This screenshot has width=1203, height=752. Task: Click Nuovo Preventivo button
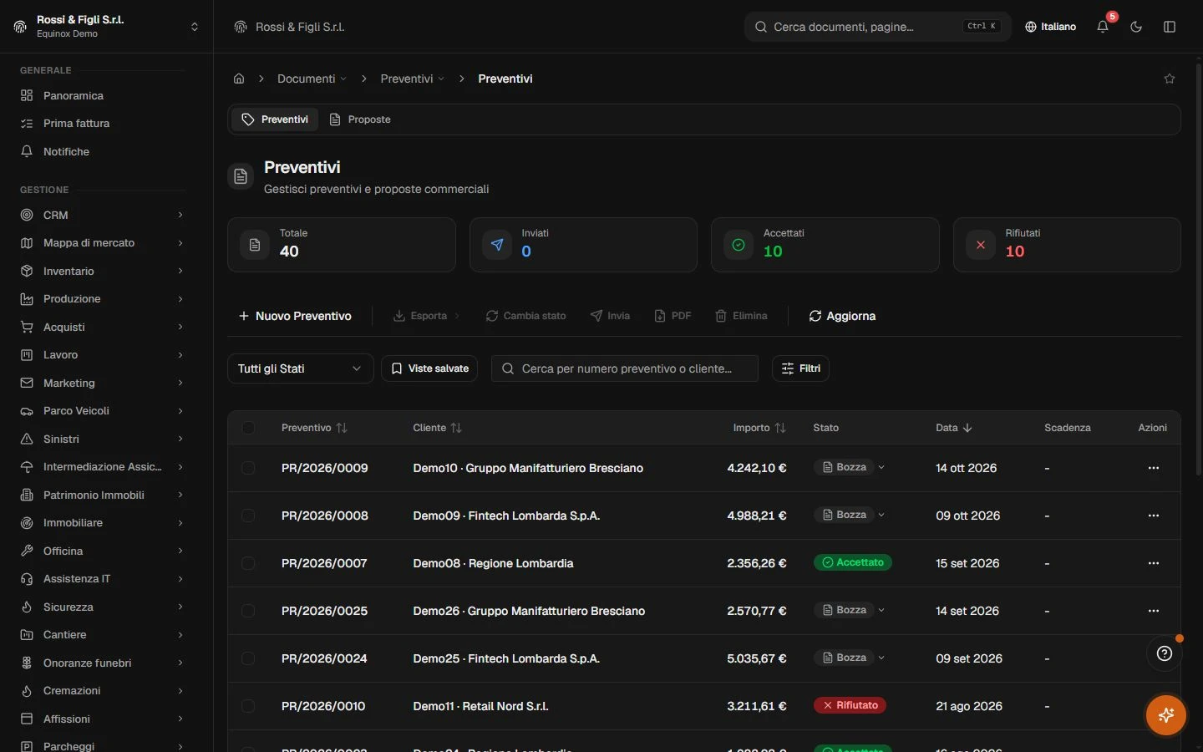pyautogui.click(x=295, y=316)
